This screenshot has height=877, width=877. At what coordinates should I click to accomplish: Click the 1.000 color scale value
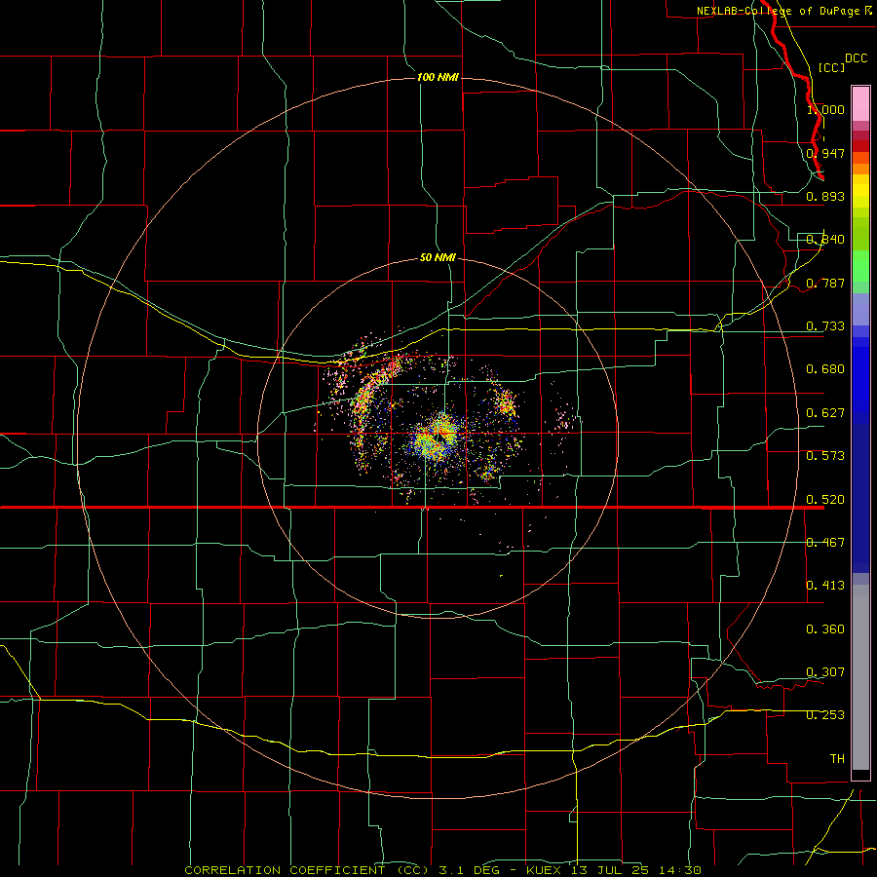point(825,109)
